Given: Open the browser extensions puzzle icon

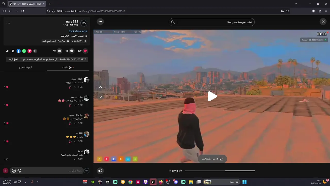Looking at the screenshot, I should tap(320, 11).
